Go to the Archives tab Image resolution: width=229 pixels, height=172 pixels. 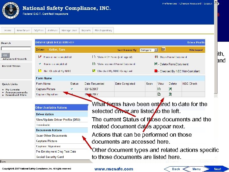pyautogui.click(x=52, y=31)
